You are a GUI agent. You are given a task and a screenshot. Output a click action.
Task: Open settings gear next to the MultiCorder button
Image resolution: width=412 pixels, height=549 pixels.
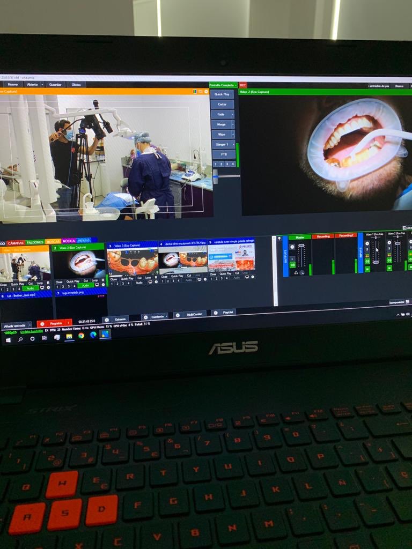(178, 315)
